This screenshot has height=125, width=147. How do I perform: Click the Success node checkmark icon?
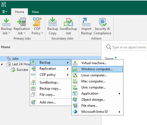tap(13, 70)
